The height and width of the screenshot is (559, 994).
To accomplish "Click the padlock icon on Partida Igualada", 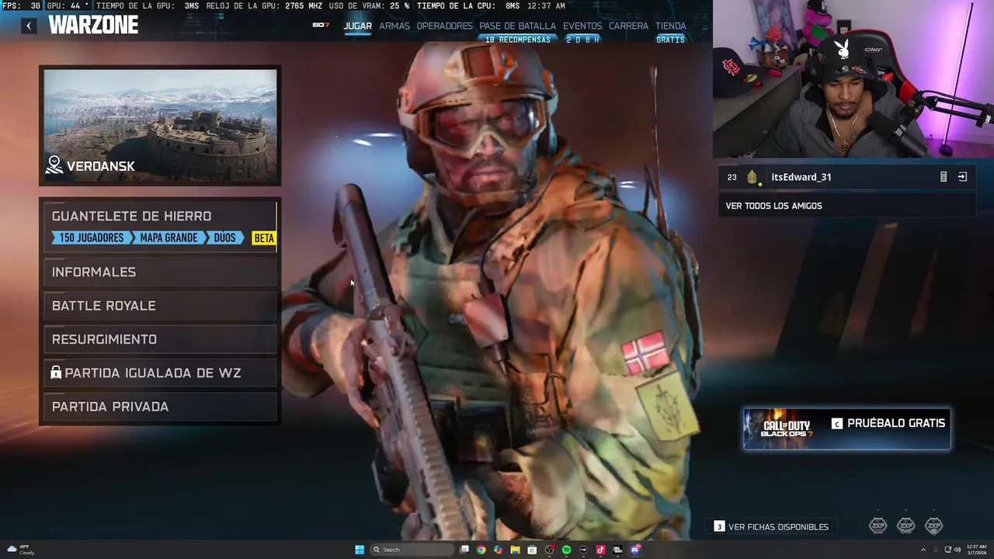I will click(56, 373).
